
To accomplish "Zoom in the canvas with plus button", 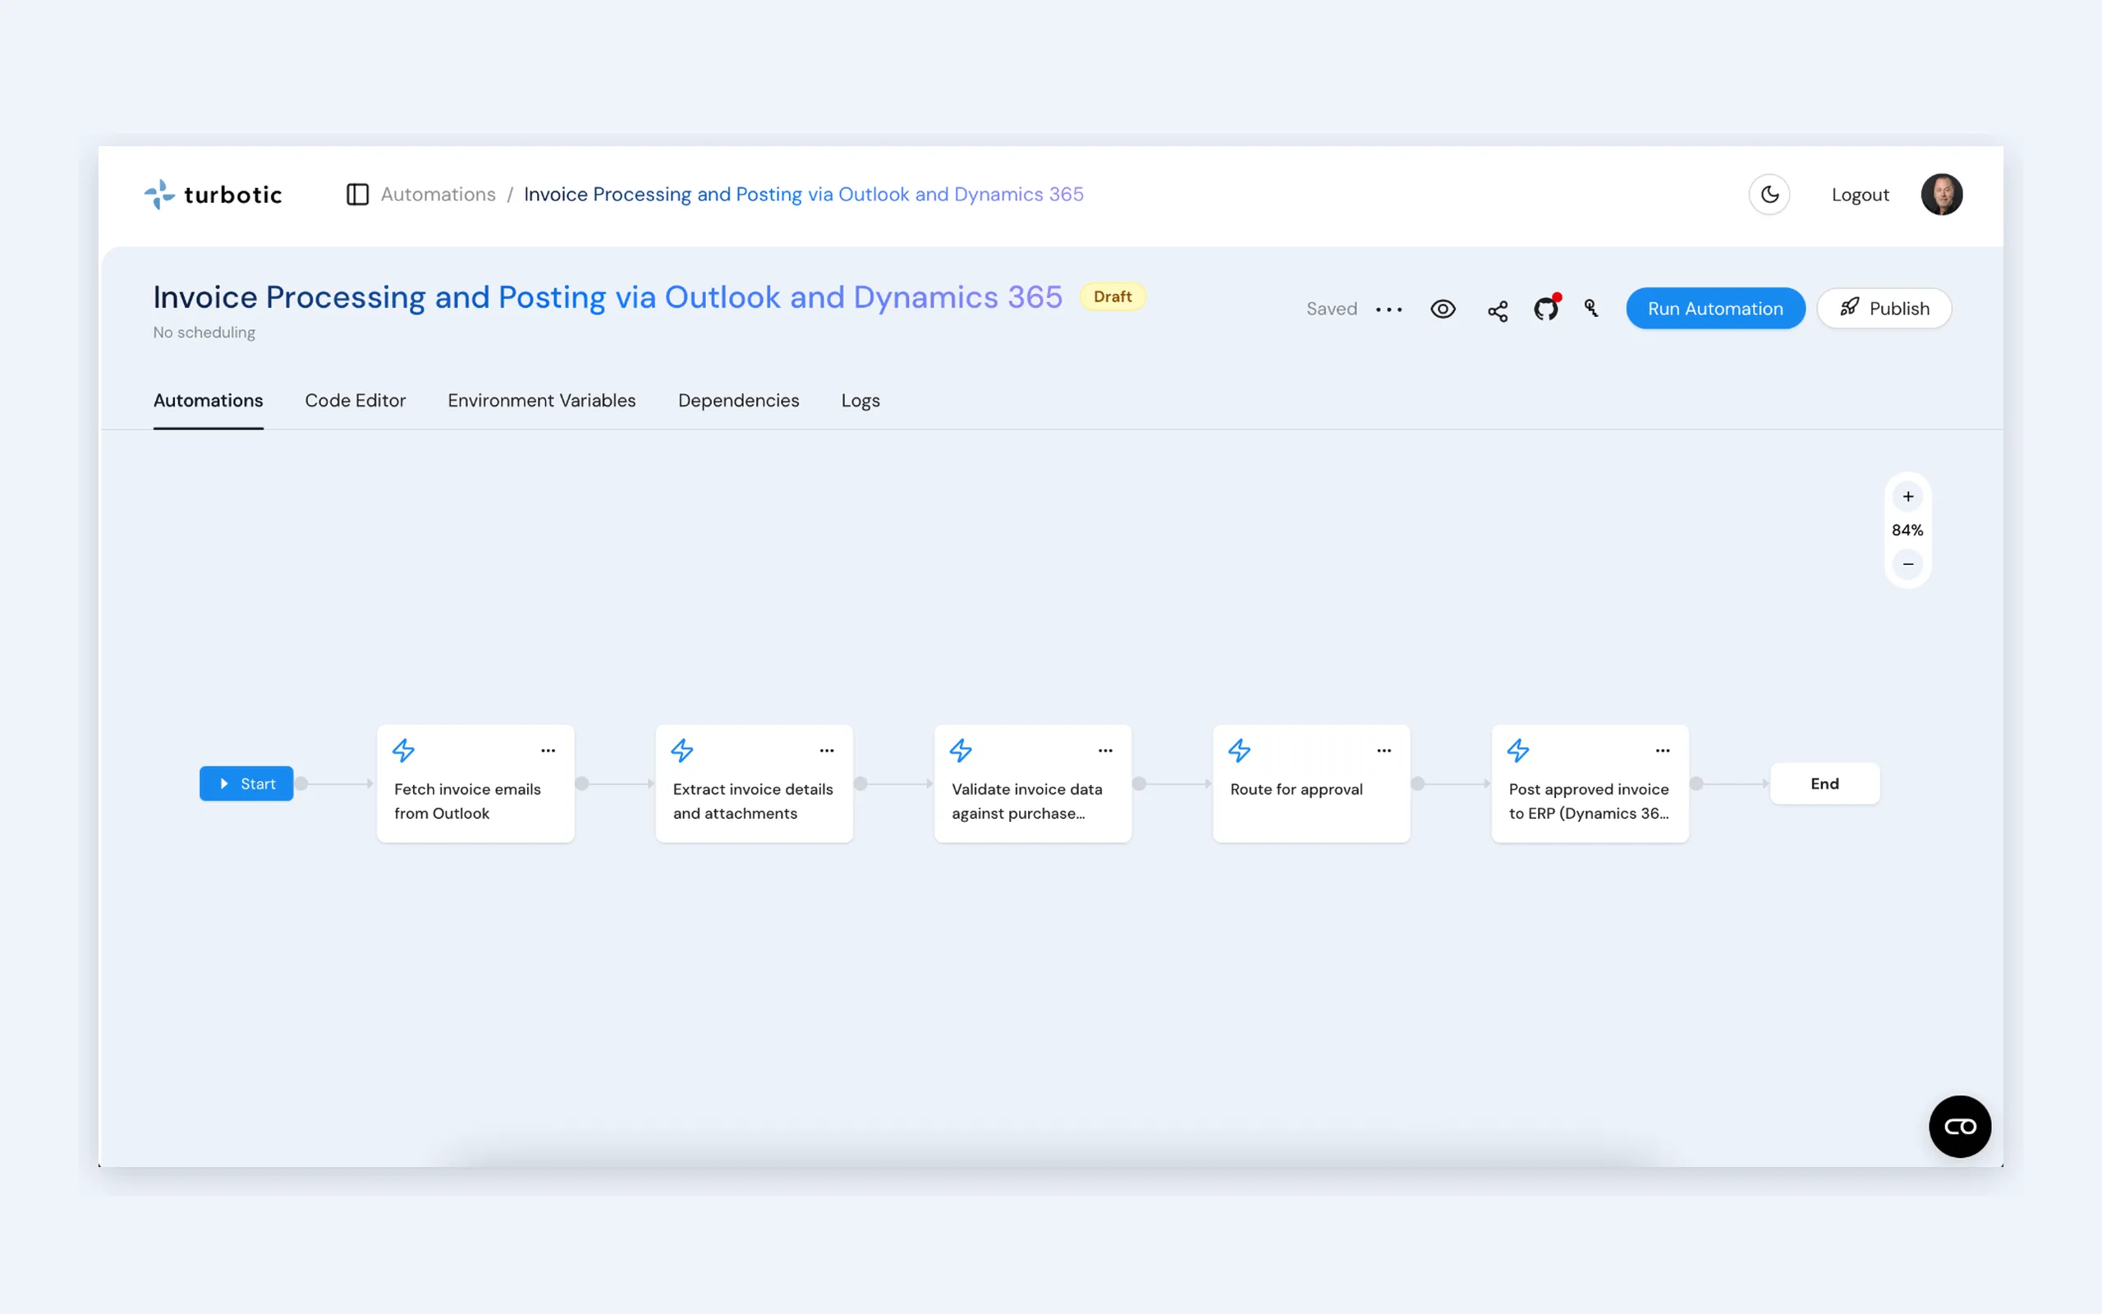I will (x=1908, y=496).
